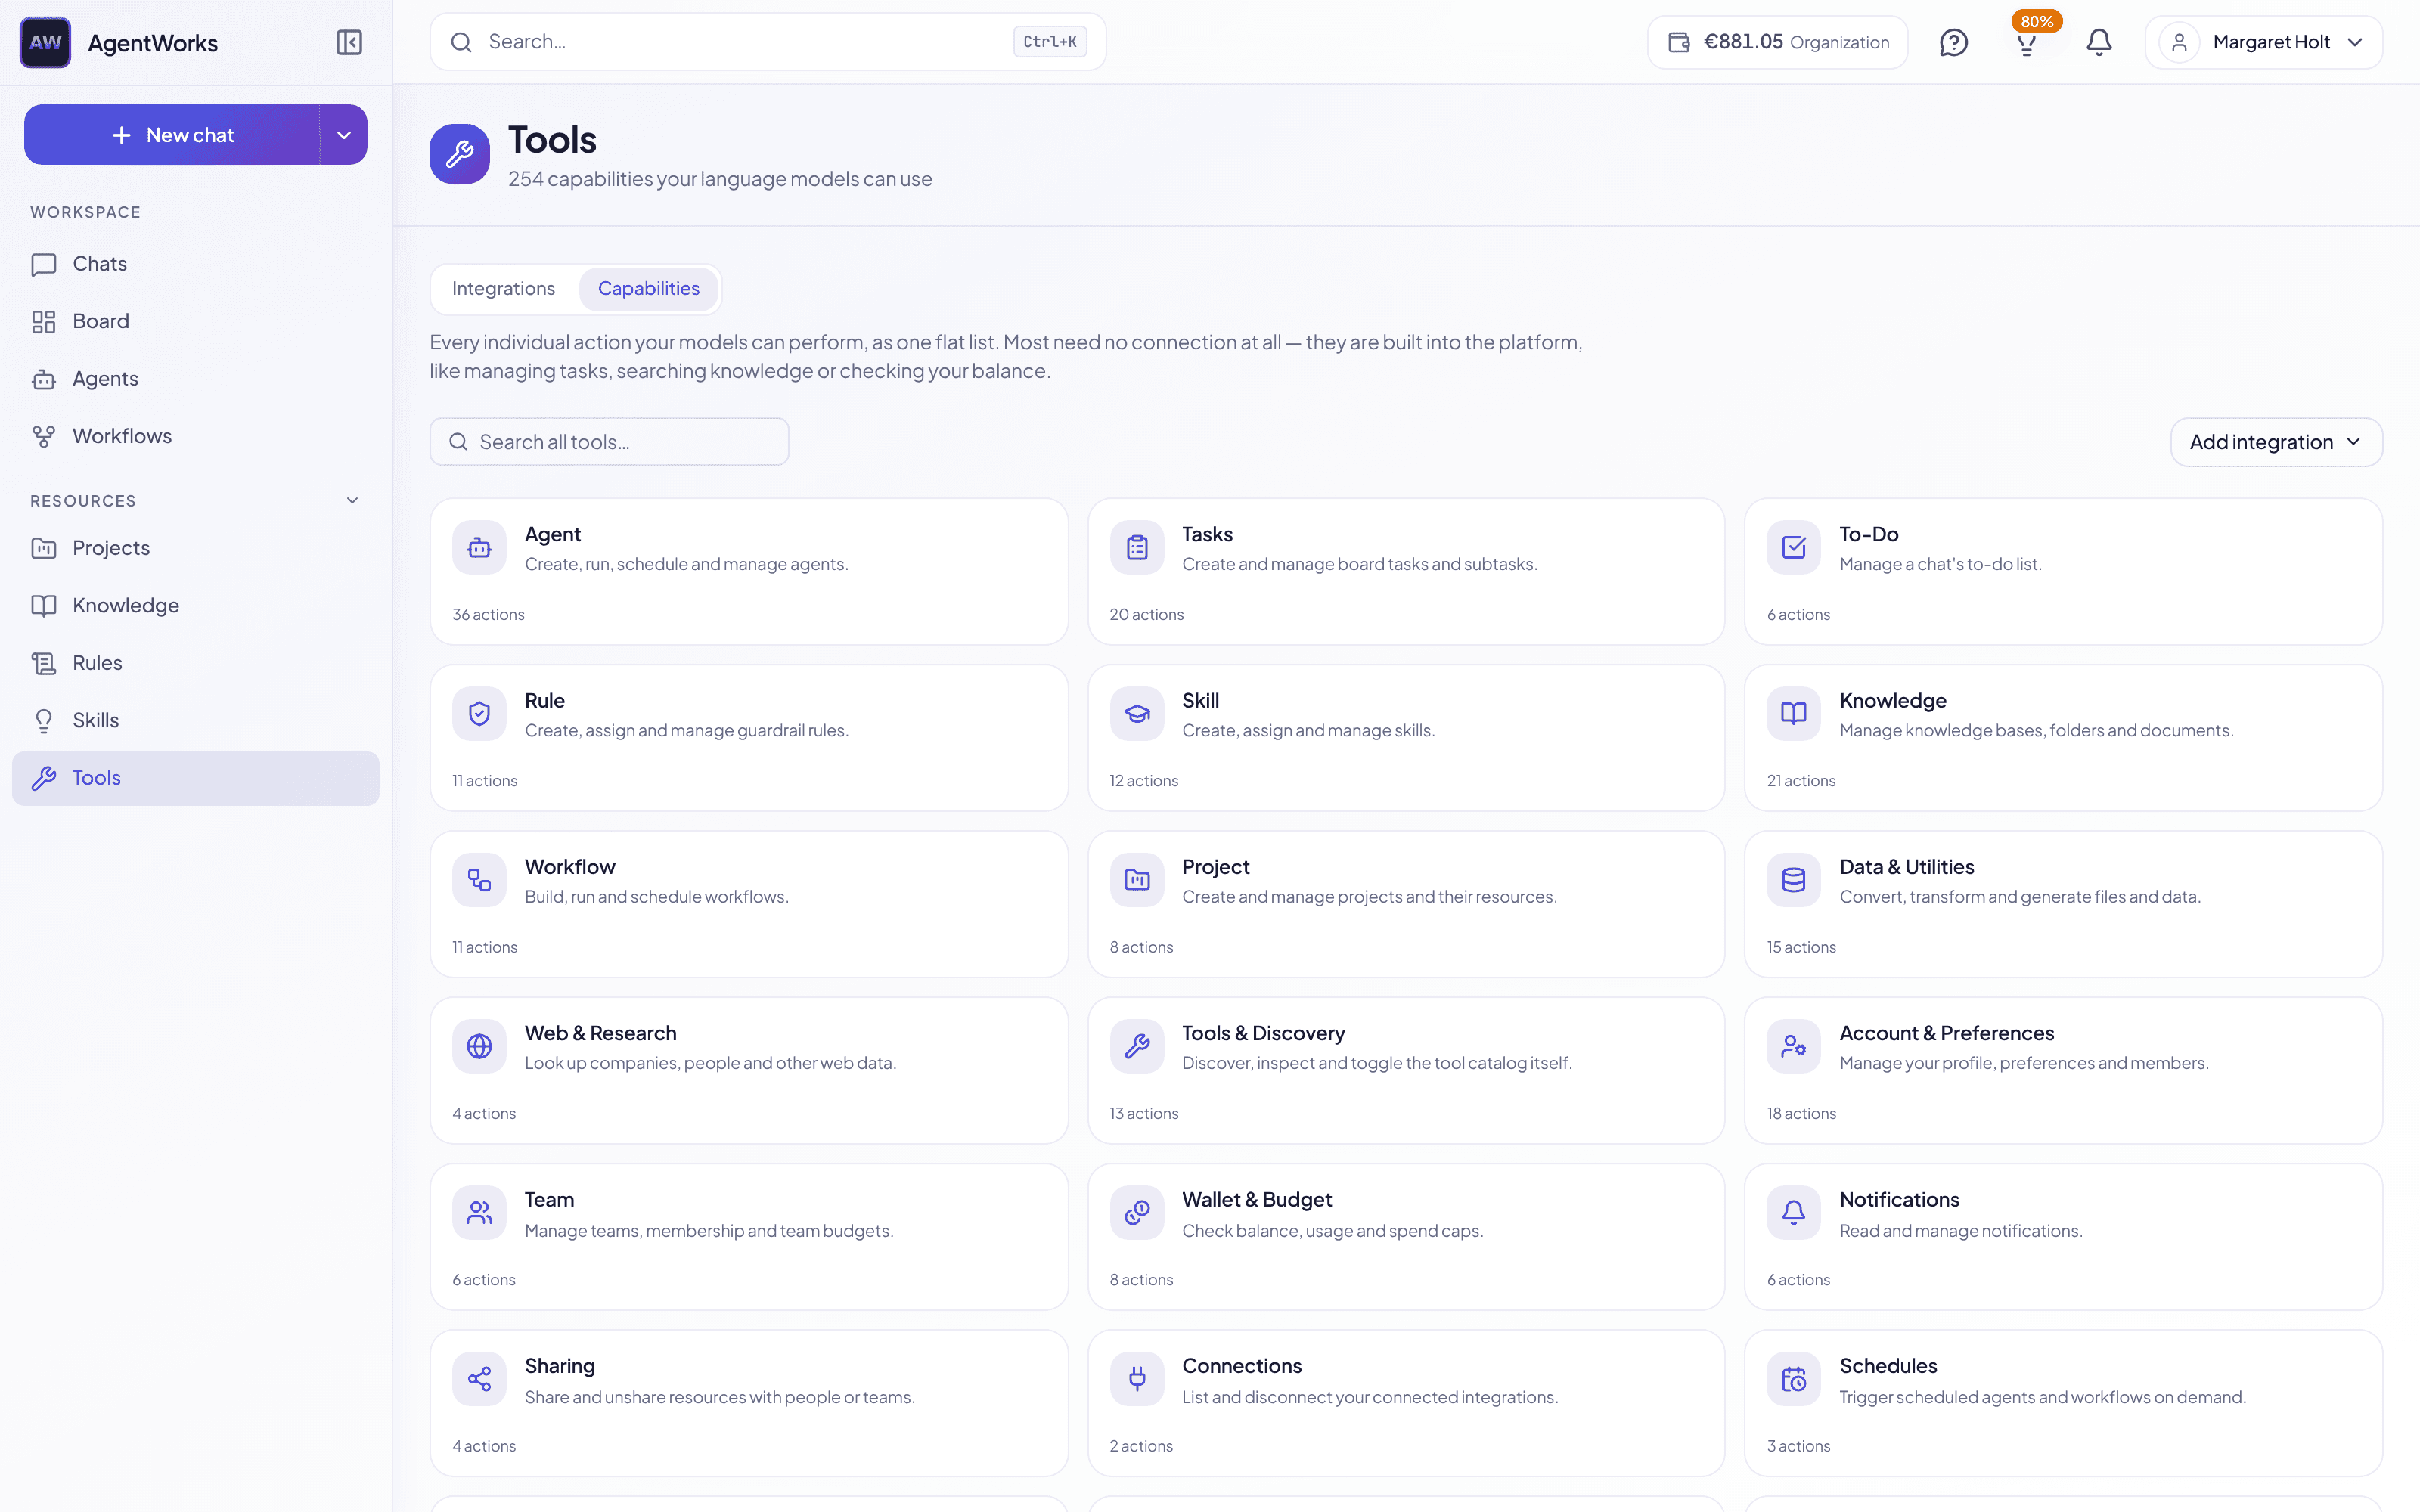The image size is (2420, 1512).
Task: Click 'Create, assign and manage skills.' text
Action: (1308, 730)
